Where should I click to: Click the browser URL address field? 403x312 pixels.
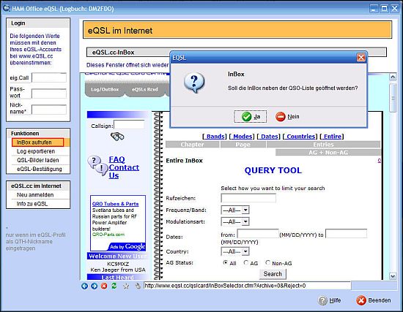pos(247,286)
